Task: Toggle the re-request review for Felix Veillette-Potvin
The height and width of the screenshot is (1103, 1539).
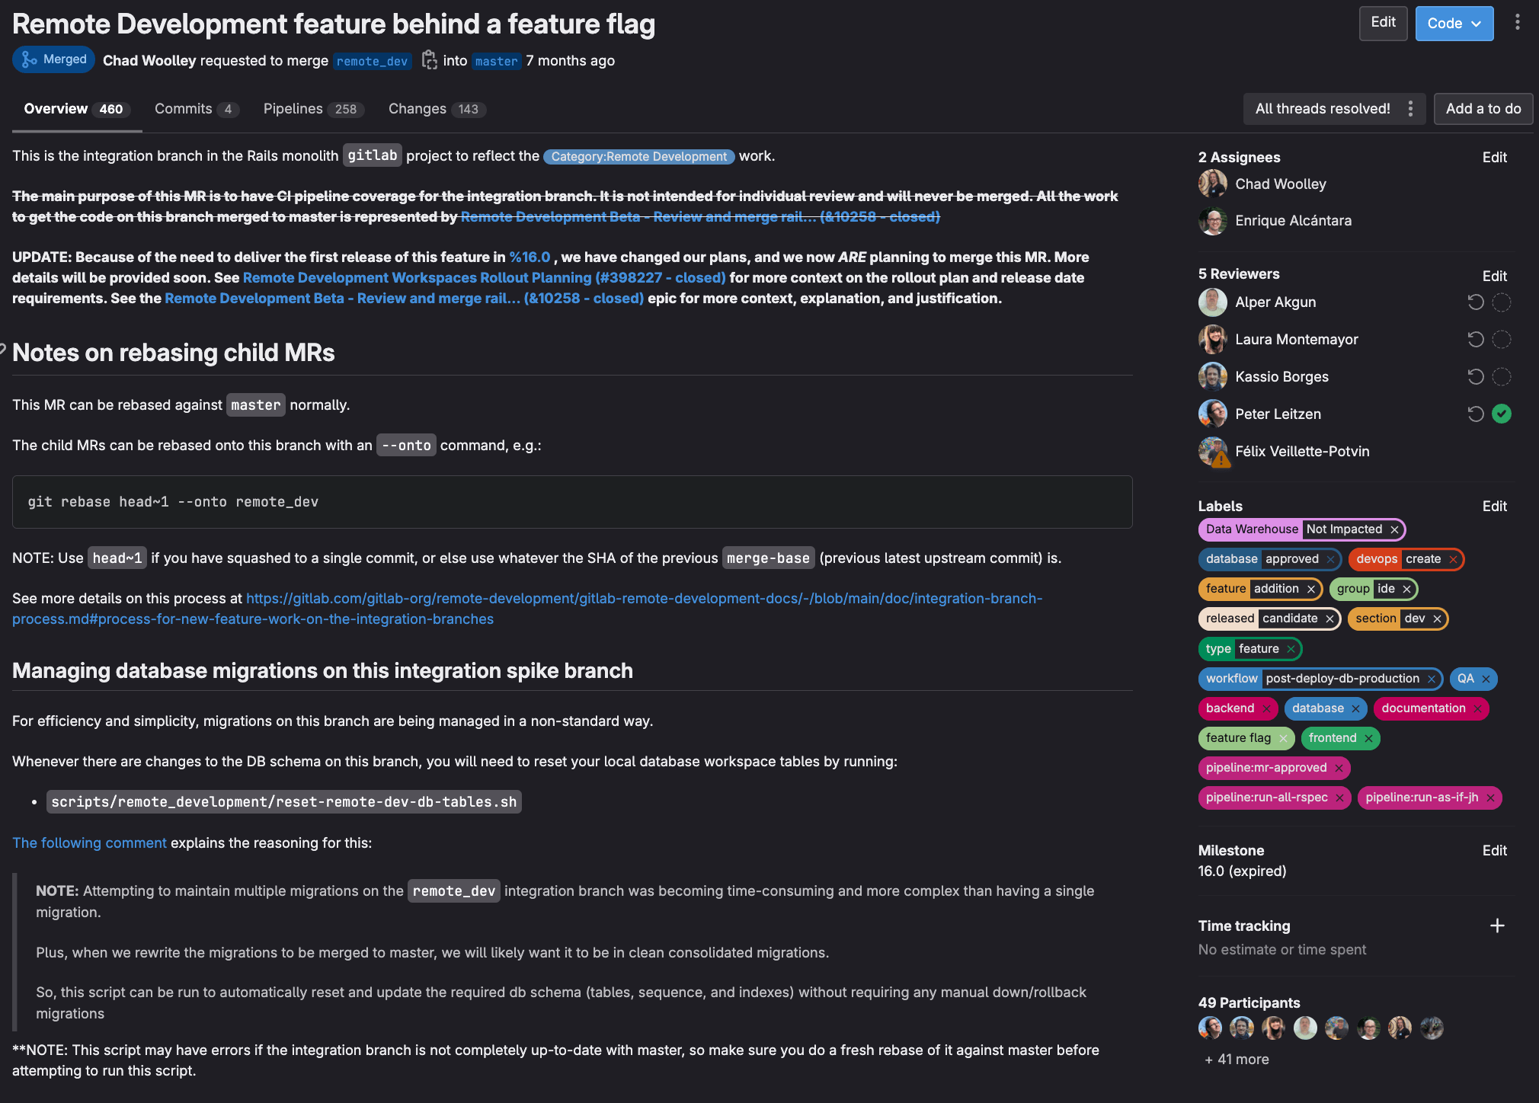Action: click(x=1476, y=451)
